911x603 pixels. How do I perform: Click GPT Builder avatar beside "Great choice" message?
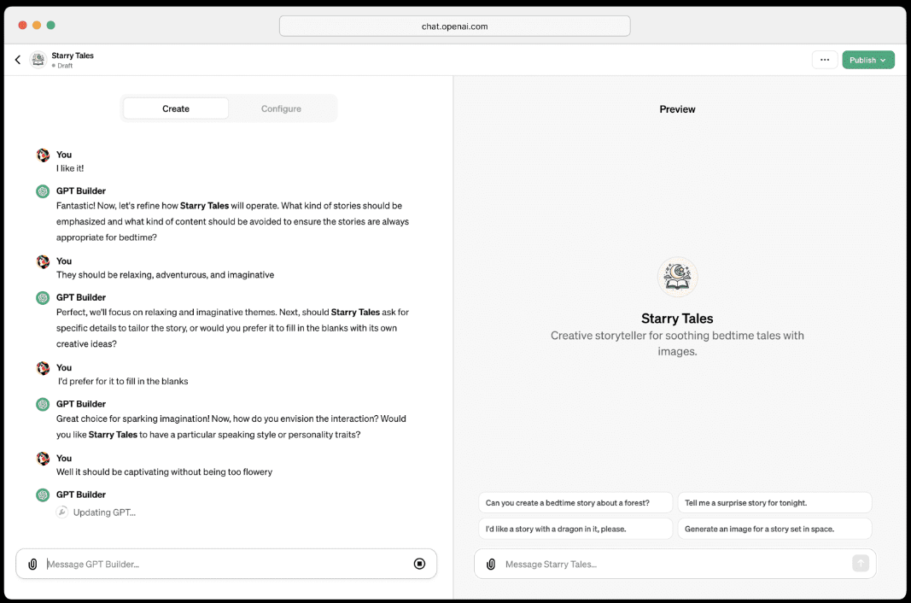tap(43, 404)
